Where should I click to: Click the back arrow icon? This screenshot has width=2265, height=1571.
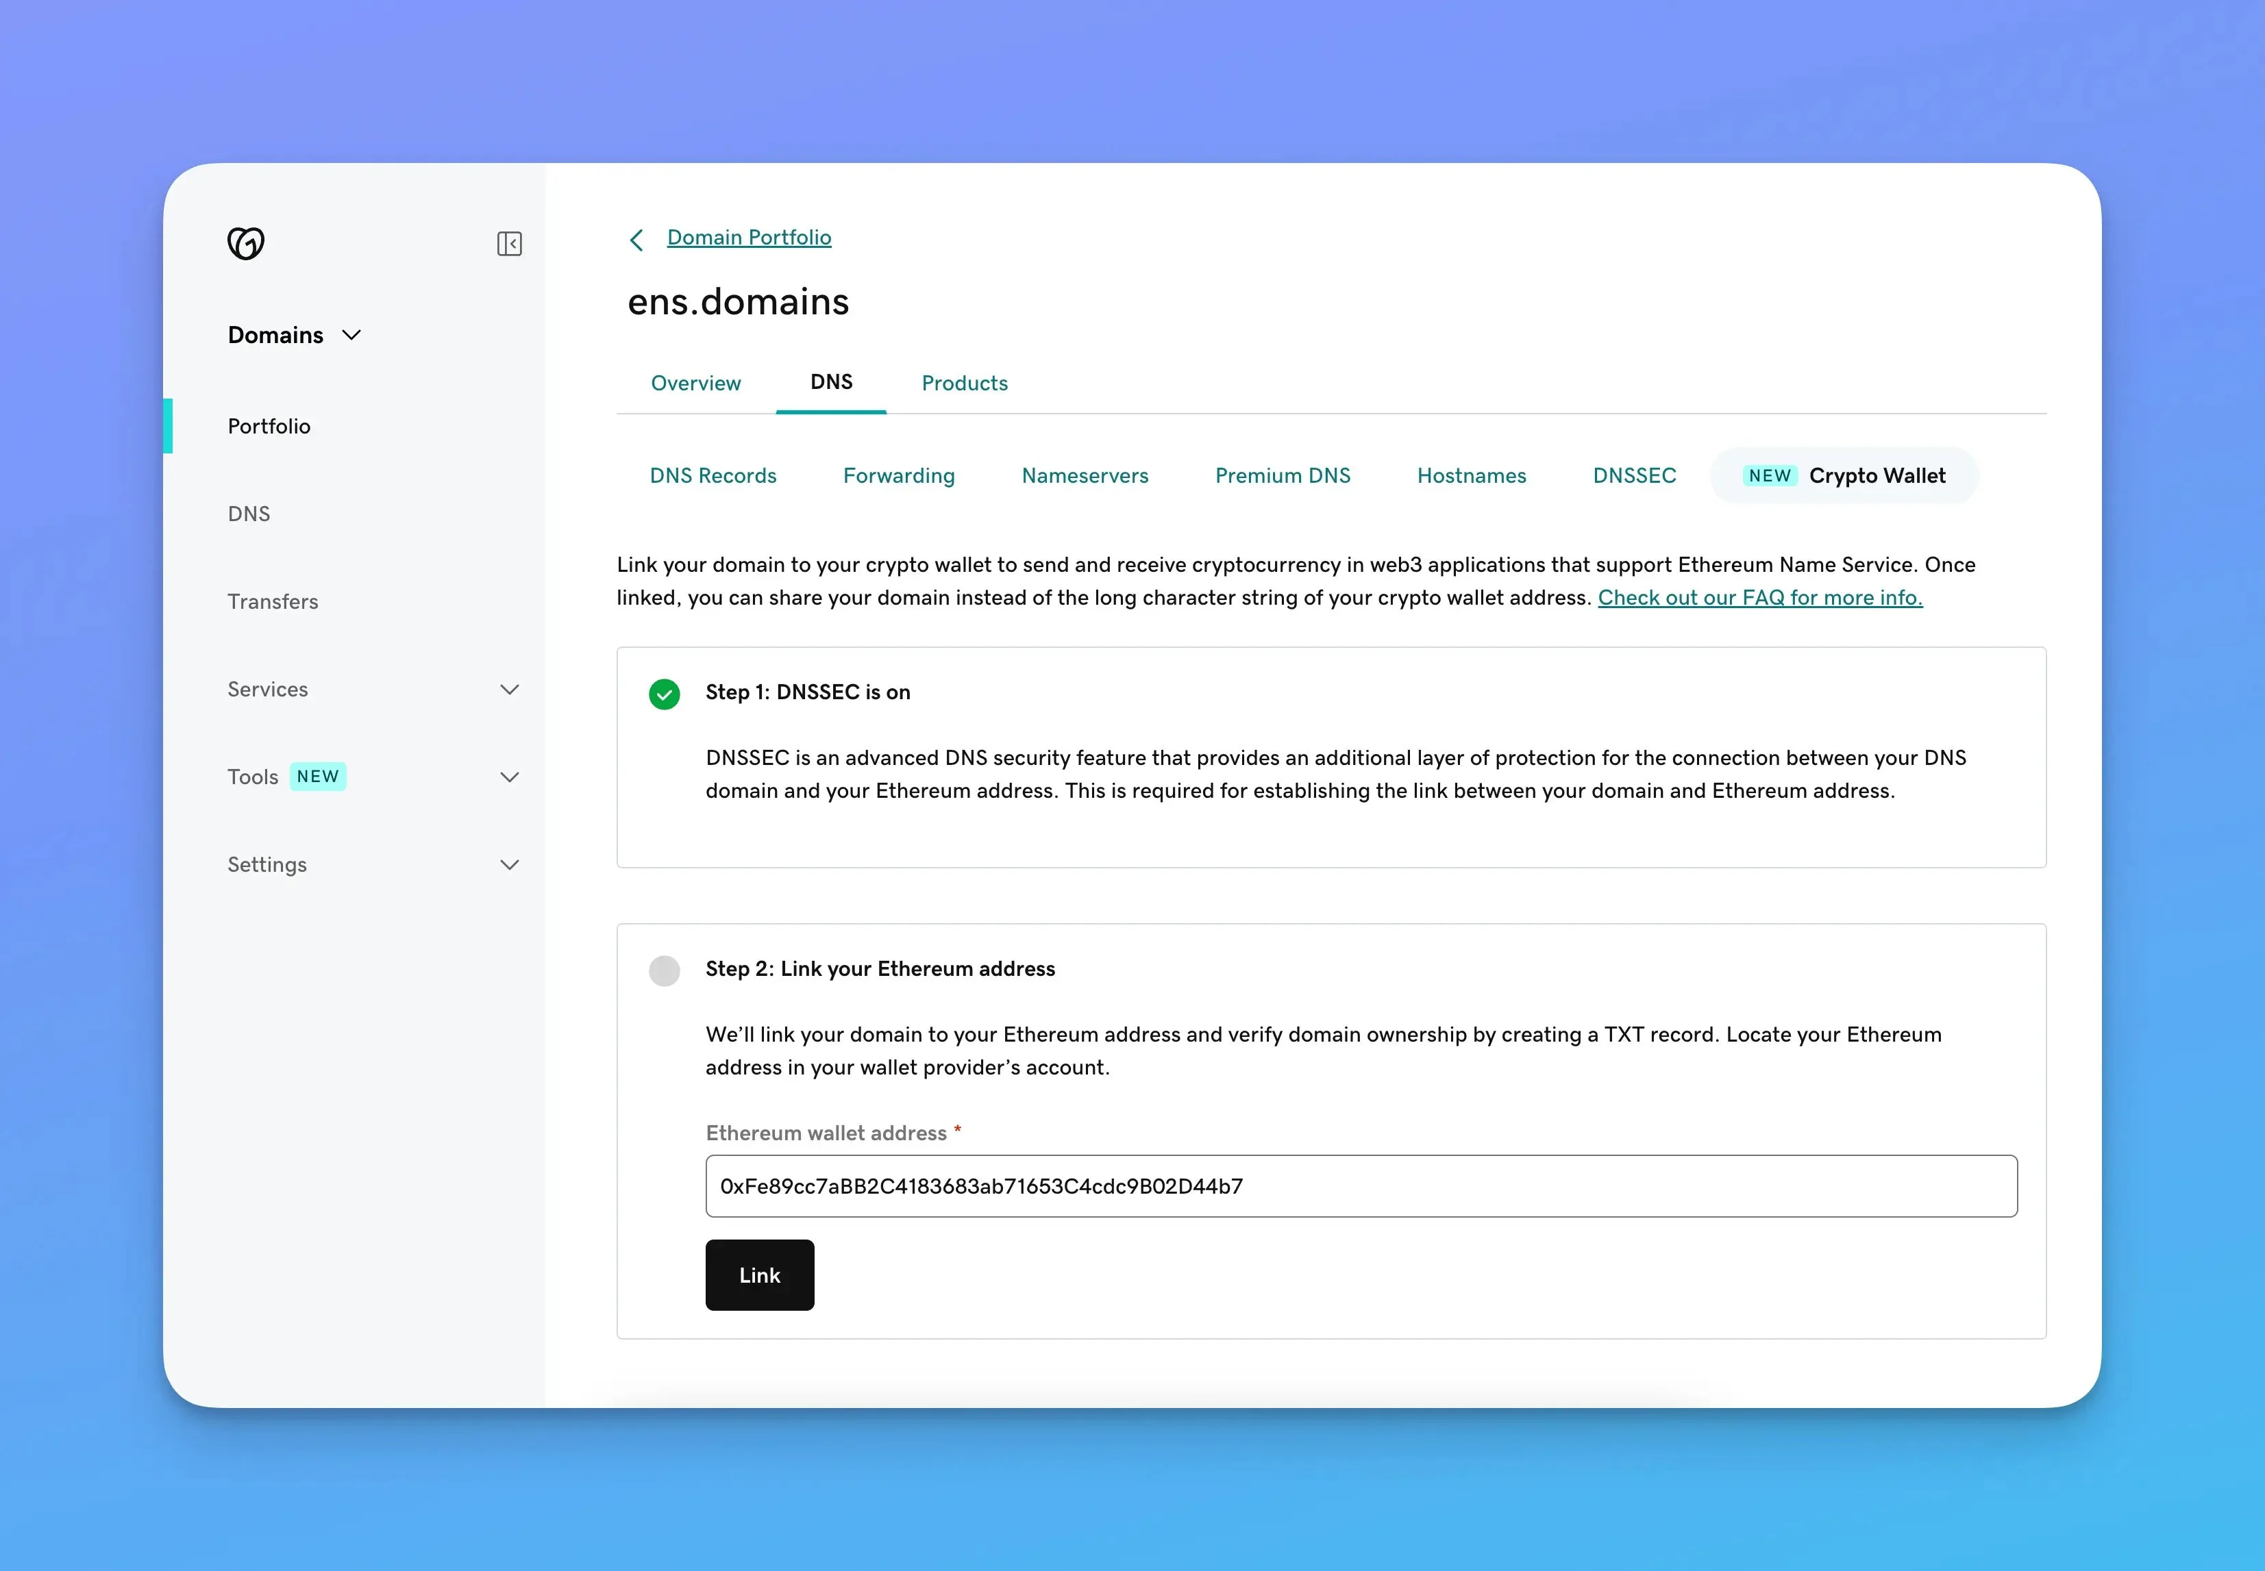[635, 238]
